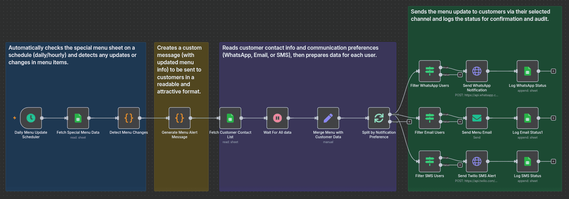Click the Detect Menu Changes code node

click(129, 118)
